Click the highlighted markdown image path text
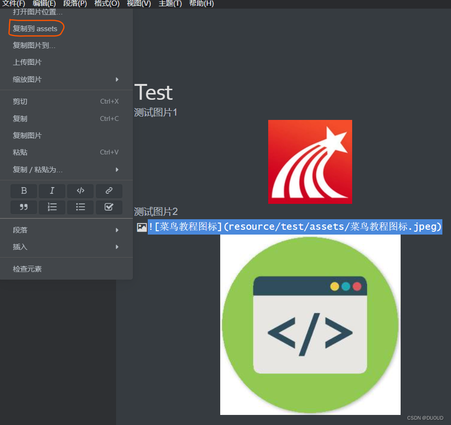The height and width of the screenshot is (425, 451). [x=295, y=227]
